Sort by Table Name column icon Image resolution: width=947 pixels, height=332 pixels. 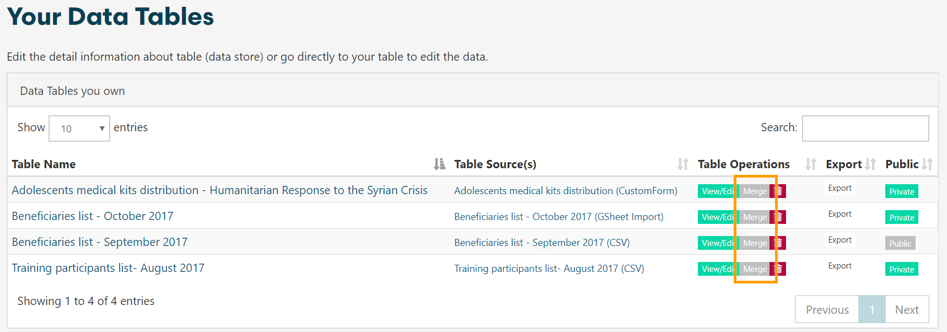(x=439, y=164)
